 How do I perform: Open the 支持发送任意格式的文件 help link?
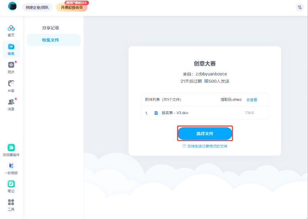tap(205, 147)
